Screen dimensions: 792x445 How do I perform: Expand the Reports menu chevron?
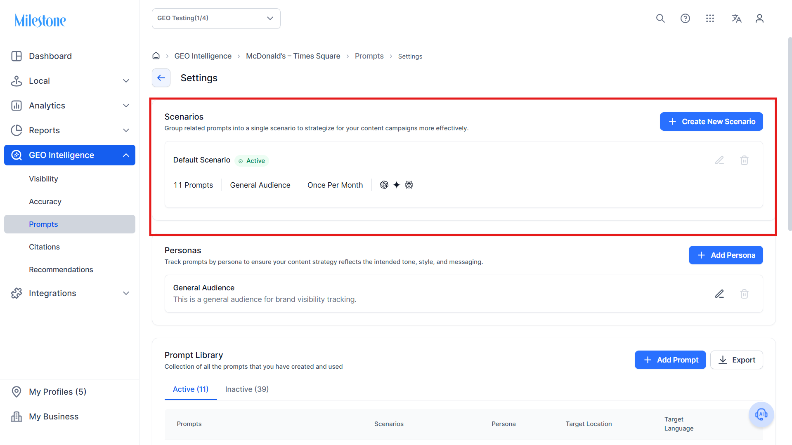126,130
